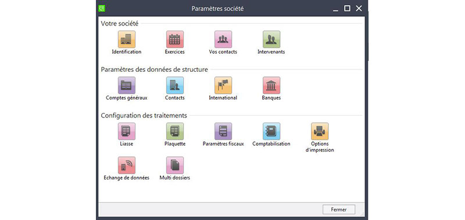This screenshot has height=220, width=465.
Task: Open the Banques icon
Action: click(x=271, y=85)
